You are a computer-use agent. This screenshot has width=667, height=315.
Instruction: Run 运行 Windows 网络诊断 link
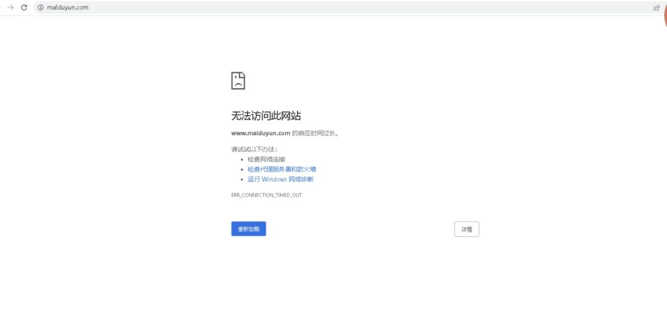(x=281, y=179)
